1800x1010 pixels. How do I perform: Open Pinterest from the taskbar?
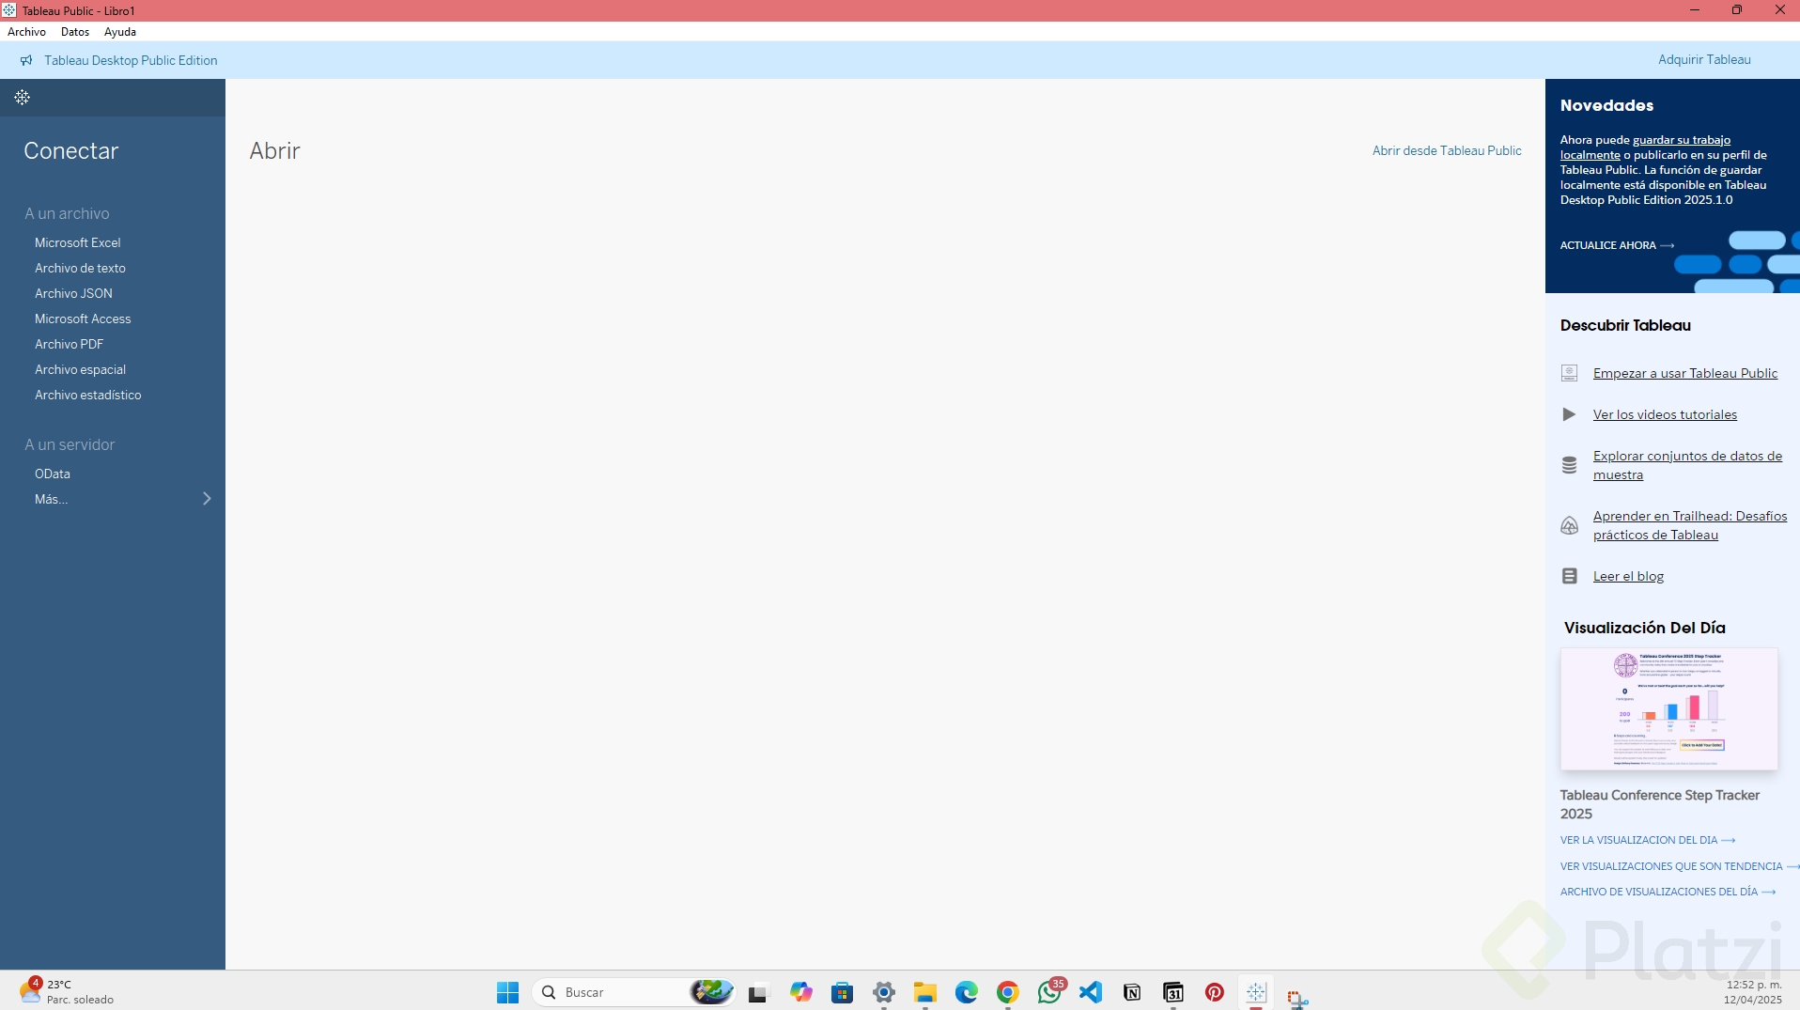click(x=1215, y=992)
